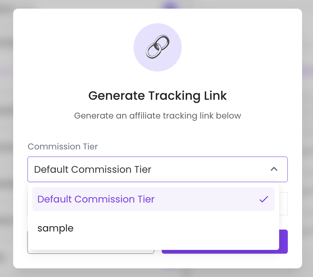
Task: Click the outlined button partly hidden under the list
Action: coord(91,252)
